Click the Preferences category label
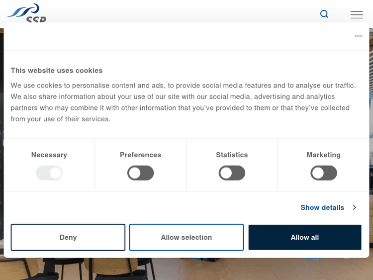The image size is (373, 280). point(141,155)
